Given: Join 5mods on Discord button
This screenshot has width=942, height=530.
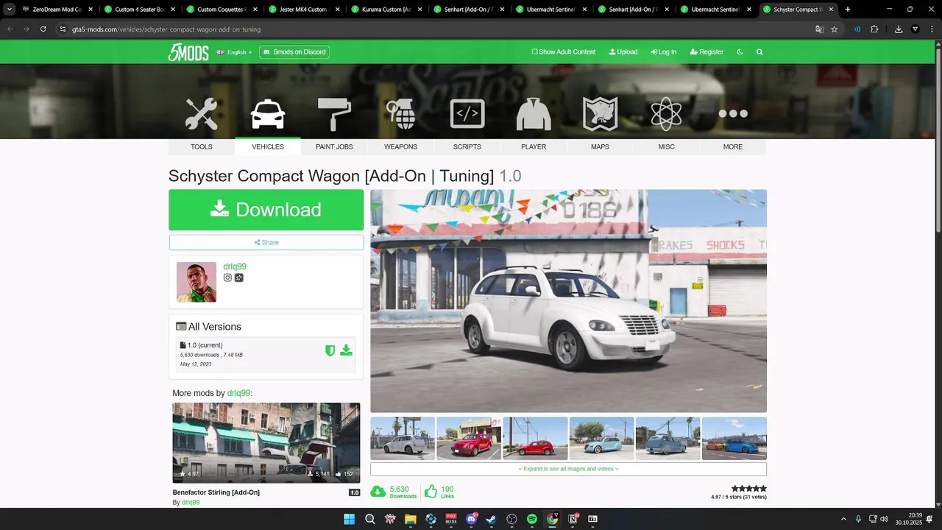Looking at the screenshot, I should [294, 52].
